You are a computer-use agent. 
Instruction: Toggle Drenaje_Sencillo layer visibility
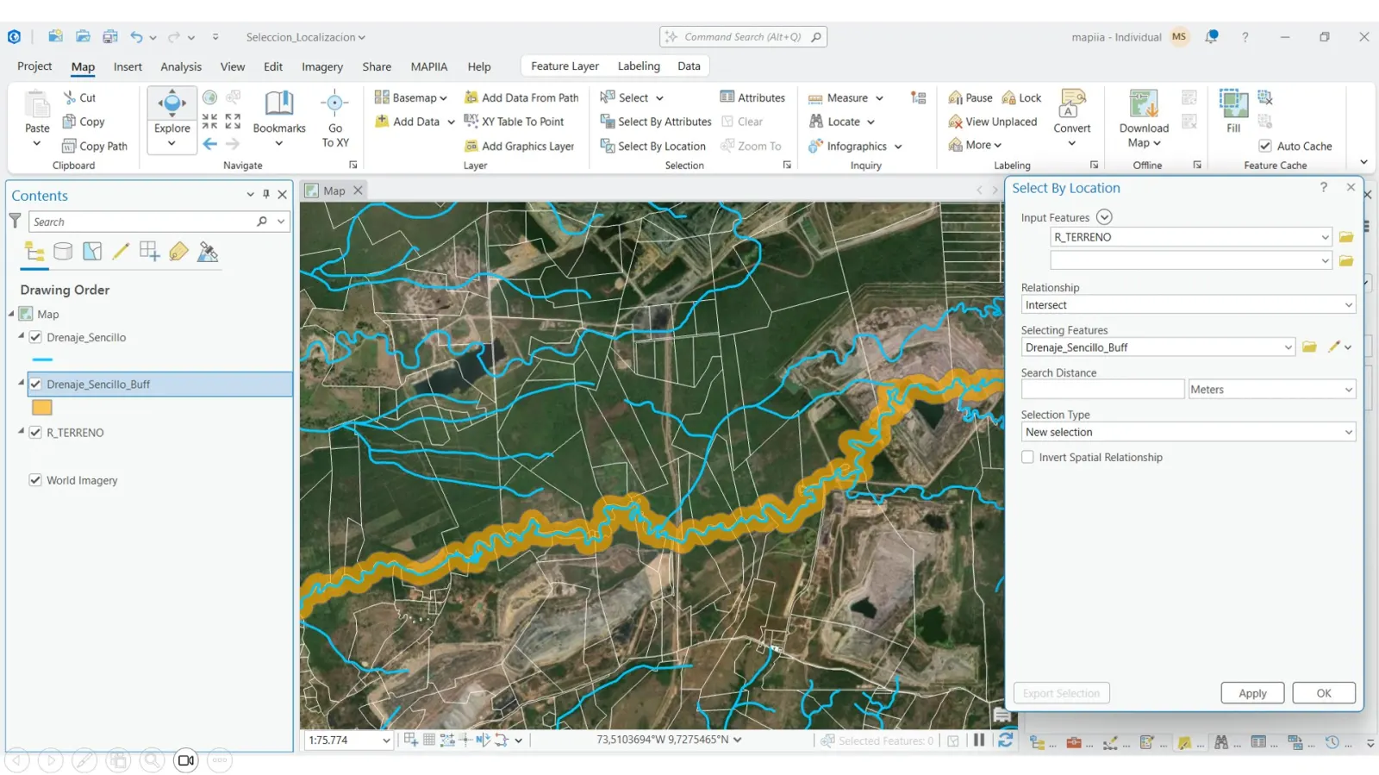(x=35, y=337)
